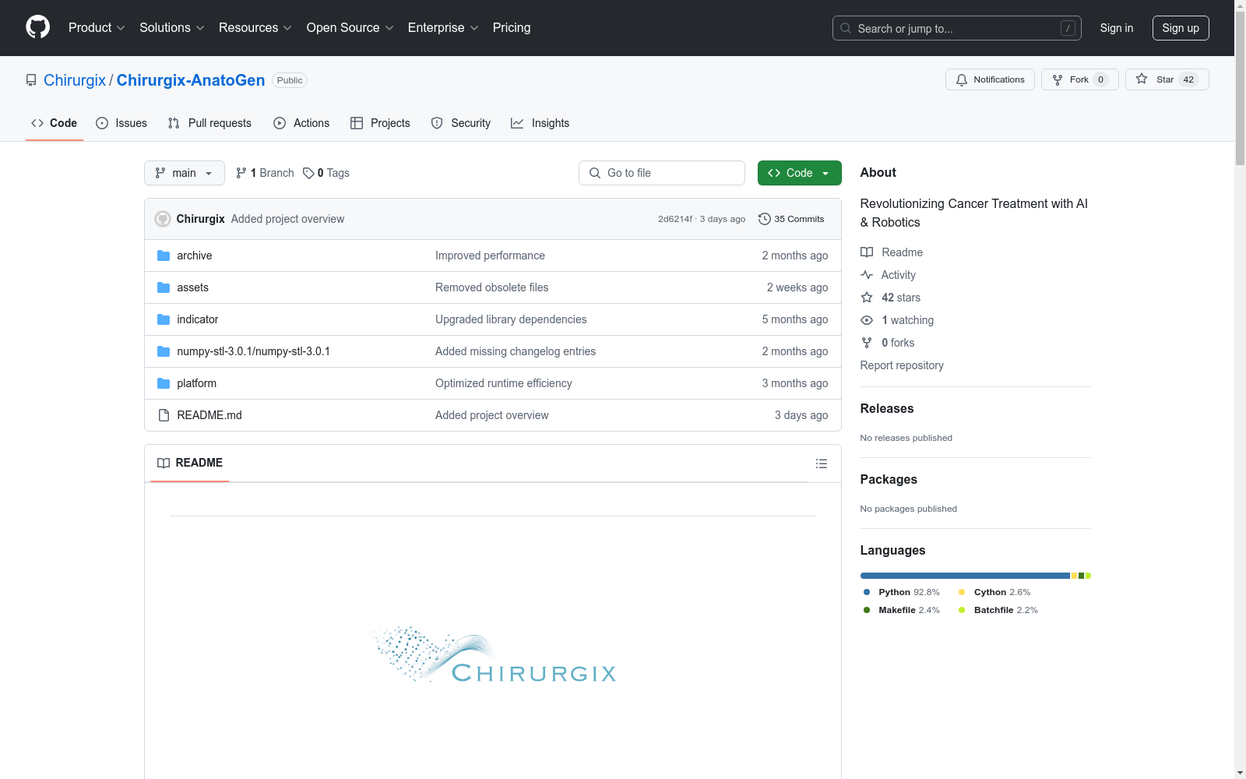
Task: Click the page vertical scrollbar
Action: (x=1240, y=389)
